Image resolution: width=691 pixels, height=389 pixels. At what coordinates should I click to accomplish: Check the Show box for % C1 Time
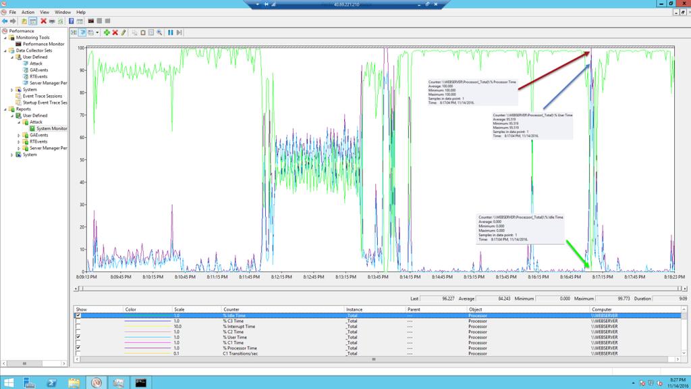click(x=78, y=342)
